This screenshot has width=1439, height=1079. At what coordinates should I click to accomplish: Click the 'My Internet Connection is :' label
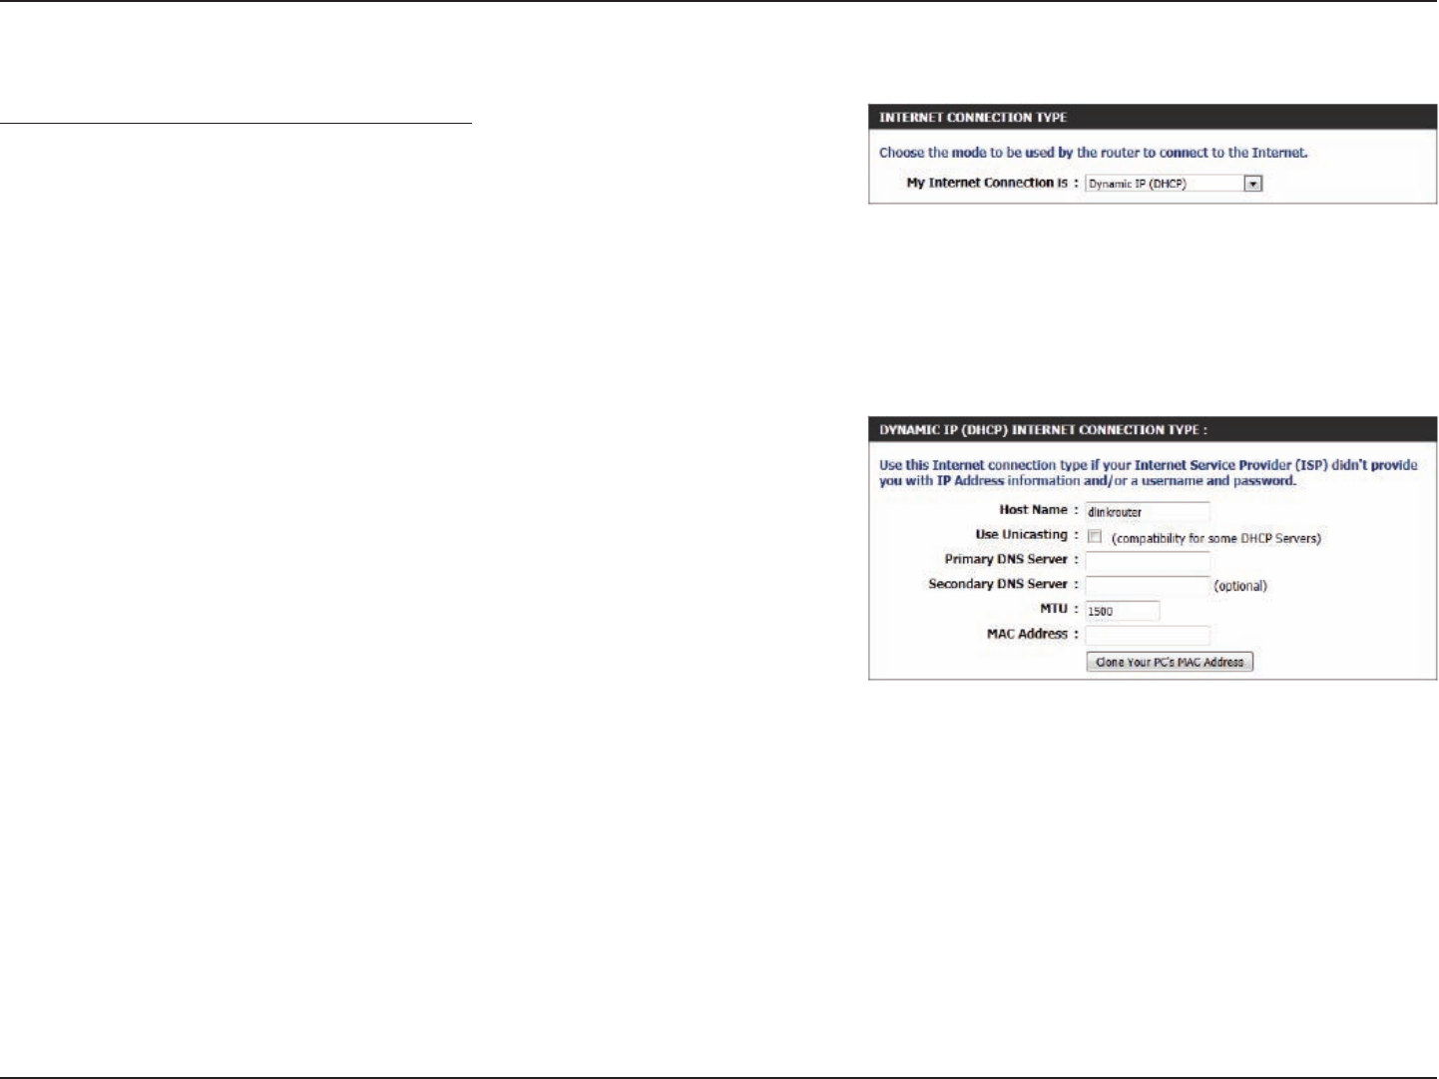pos(992,183)
